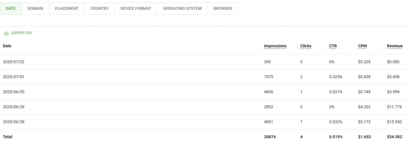Click the 2025/06/29 row revenue $11.775
The width and height of the screenshot is (409, 144).
click(x=394, y=107)
